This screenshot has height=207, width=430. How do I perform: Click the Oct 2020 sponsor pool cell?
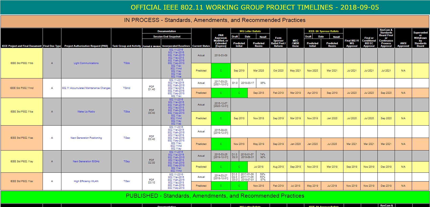point(278,71)
